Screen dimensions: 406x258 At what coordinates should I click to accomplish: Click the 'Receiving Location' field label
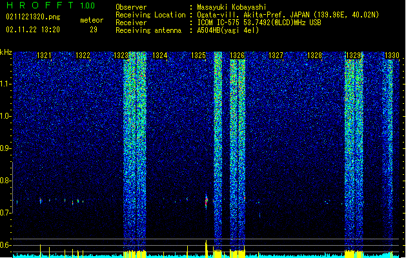click(150, 15)
